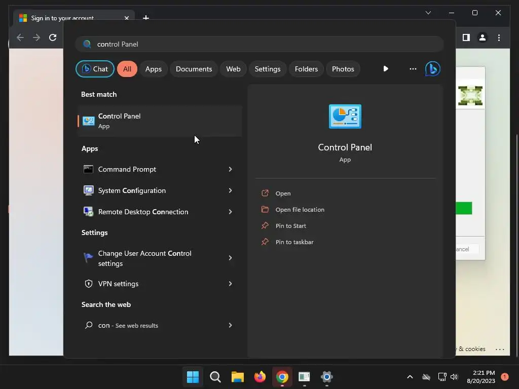Expand 'con - See web results' chevron
This screenshot has width=519, height=389.
(231, 325)
